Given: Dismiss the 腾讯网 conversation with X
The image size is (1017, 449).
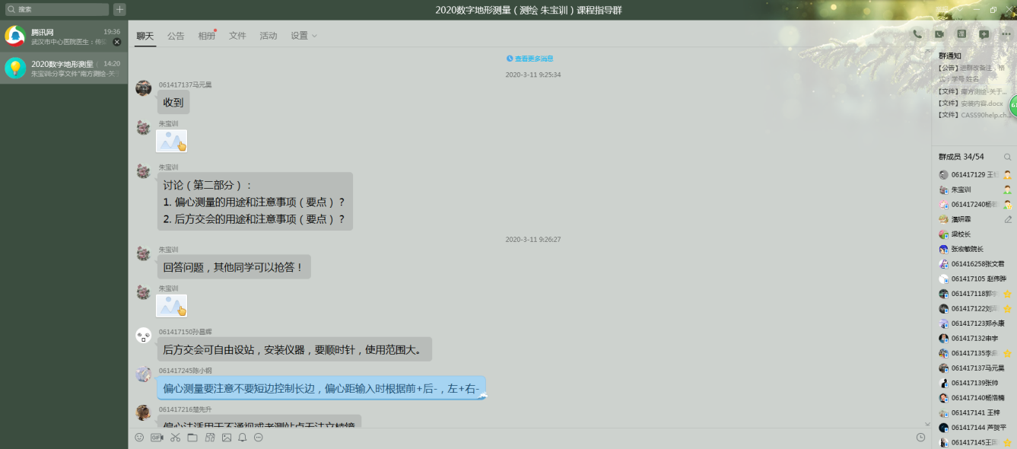Looking at the screenshot, I should 117,42.
